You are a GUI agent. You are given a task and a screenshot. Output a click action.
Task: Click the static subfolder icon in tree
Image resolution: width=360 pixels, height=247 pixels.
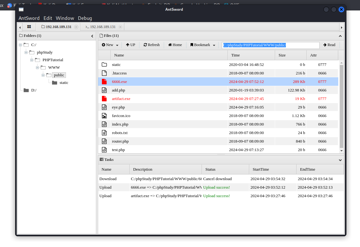point(54,83)
